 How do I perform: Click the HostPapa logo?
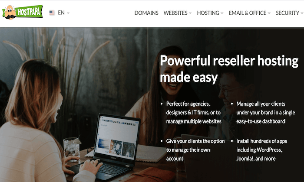pyautogui.click(x=23, y=12)
